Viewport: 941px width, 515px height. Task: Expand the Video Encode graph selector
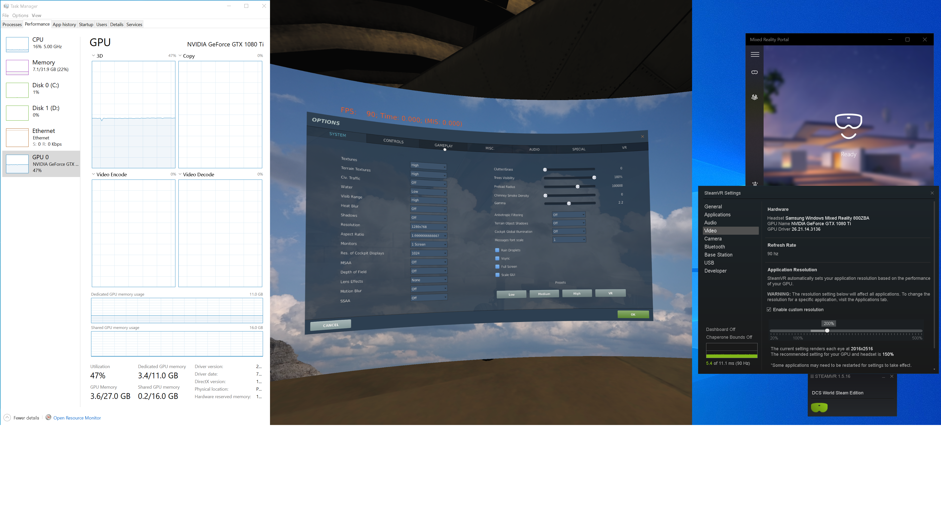[x=94, y=175]
